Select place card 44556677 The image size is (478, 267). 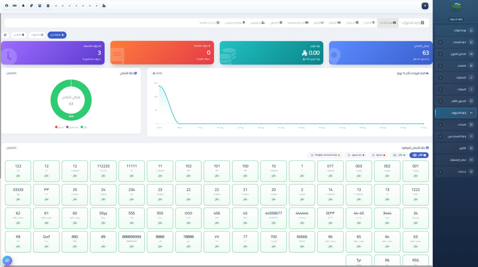point(273,218)
